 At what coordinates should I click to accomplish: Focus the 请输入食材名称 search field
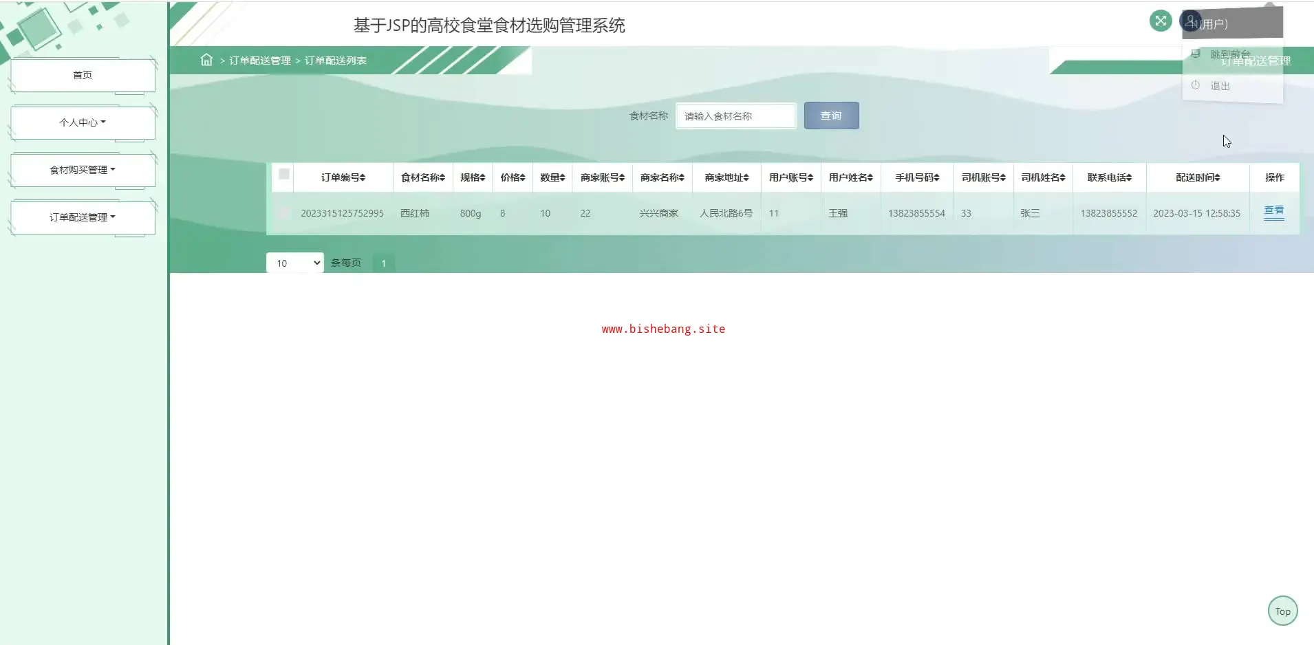pyautogui.click(x=735, y=116)
